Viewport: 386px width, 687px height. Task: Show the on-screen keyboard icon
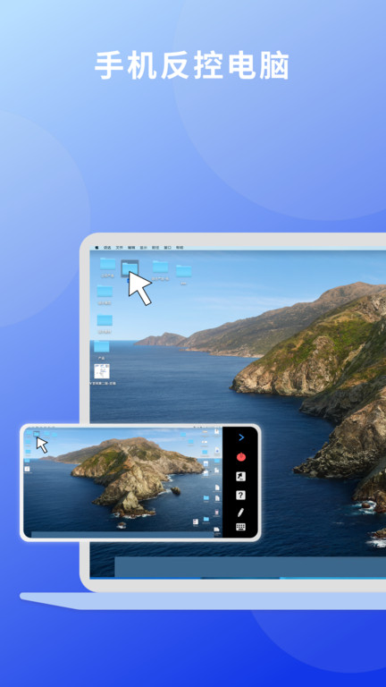[240, 527]
